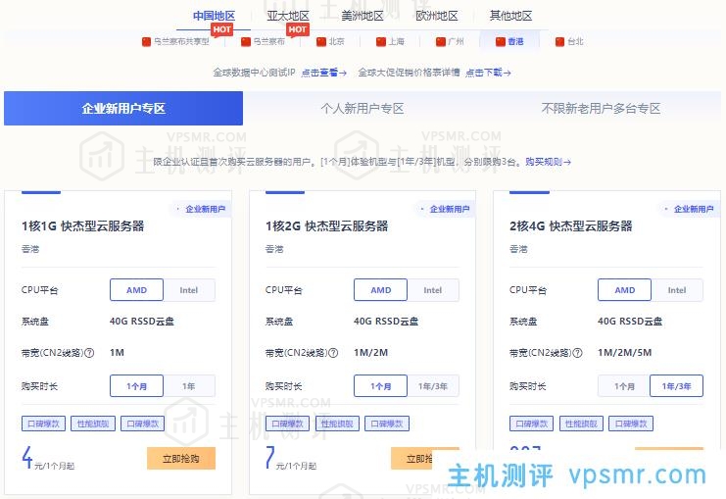
Task: Select the 不限新老用户多台专区 section tab
Action: 601,109
